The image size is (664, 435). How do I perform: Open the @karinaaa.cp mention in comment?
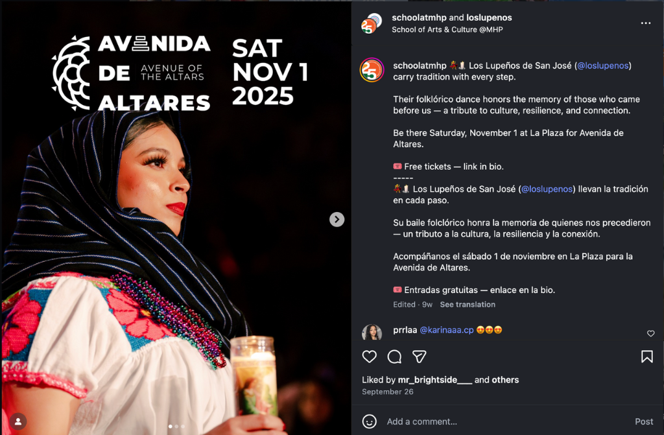[x=446, y=330]
